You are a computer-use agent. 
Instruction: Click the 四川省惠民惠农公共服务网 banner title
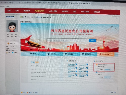72,31
